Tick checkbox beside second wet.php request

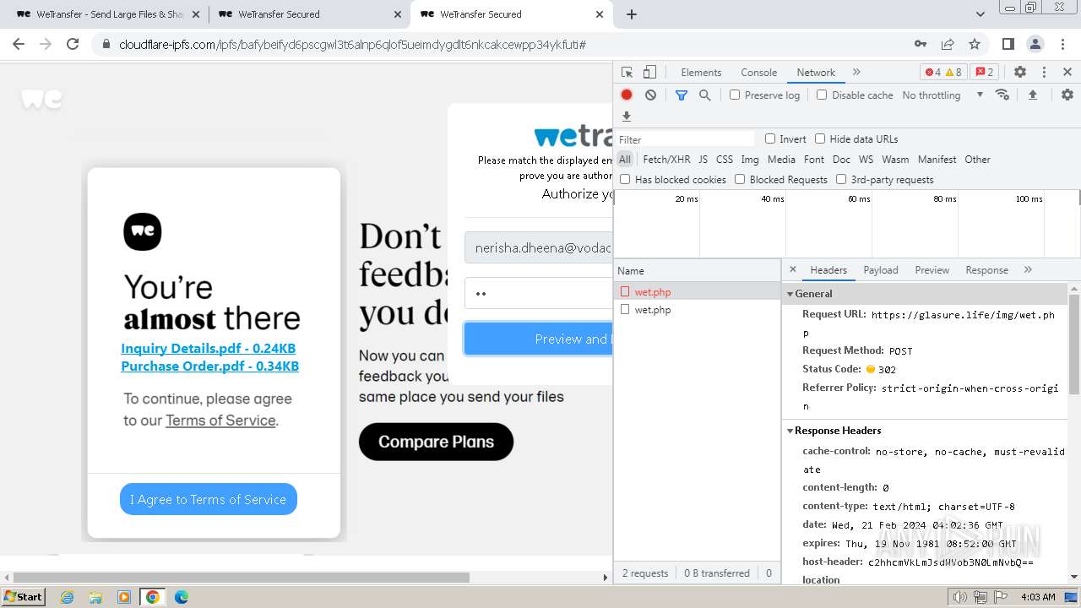point(625,309)
